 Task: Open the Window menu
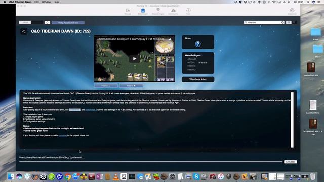tap(46, 2)
